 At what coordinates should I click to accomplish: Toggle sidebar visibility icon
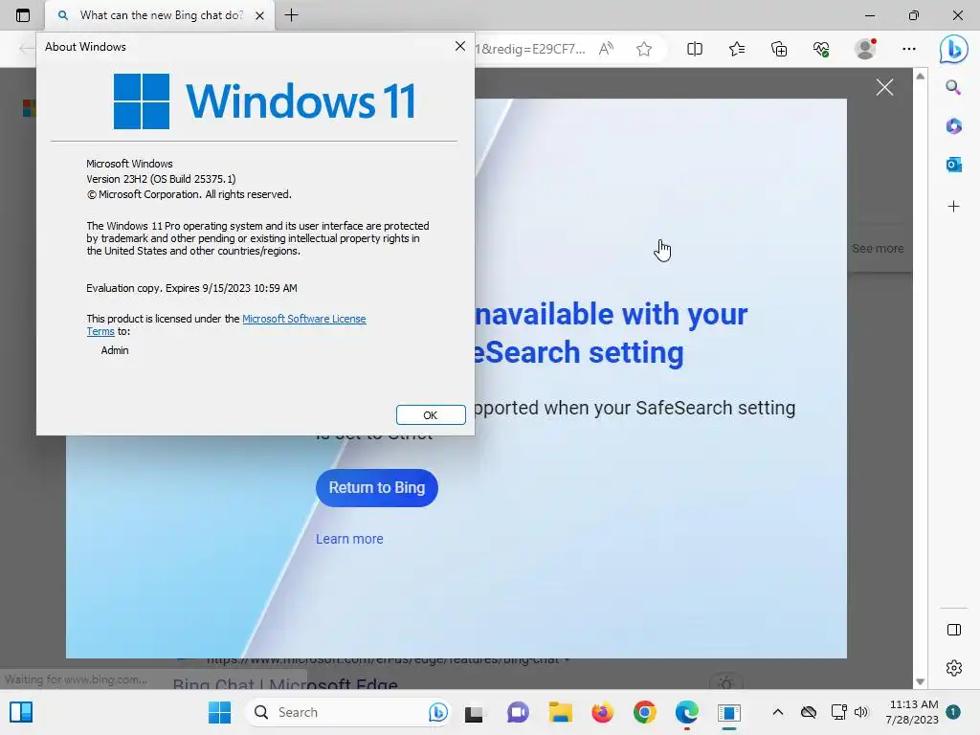(x=954, y=630)
